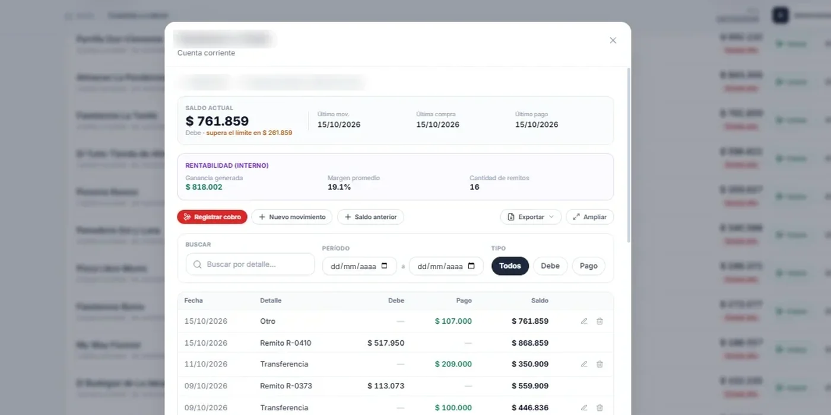This screenshot has width=831, height=415.
Task: Edit the 11/10/2026 Transferencia movement
Action: tap(584, 364)
